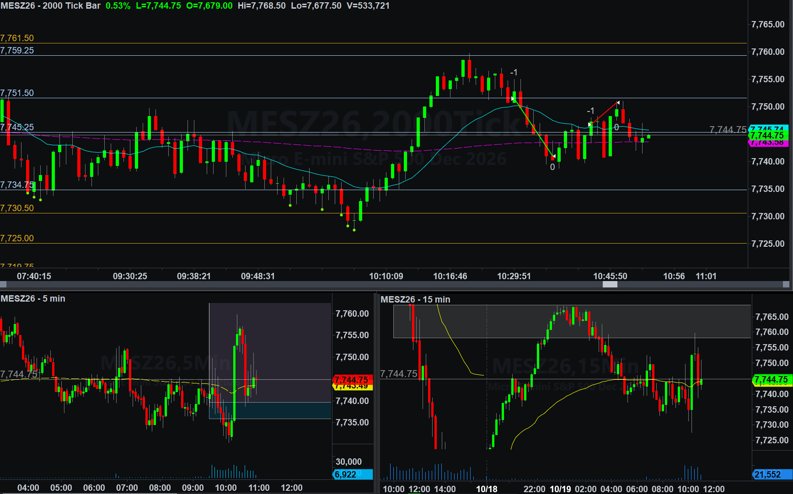Screen dimensions: 793x494
Task: Click the red 7,744.75 price marker on 5 min chart
Action: coord(353,379)
